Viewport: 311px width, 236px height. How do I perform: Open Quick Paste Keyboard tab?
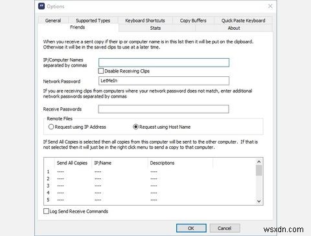point(243,21)
